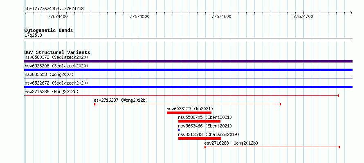The width and height of the screenshot is (364, 163).
Task: Open the esv2716287 (Wong2012b) label
Action: 121,100
